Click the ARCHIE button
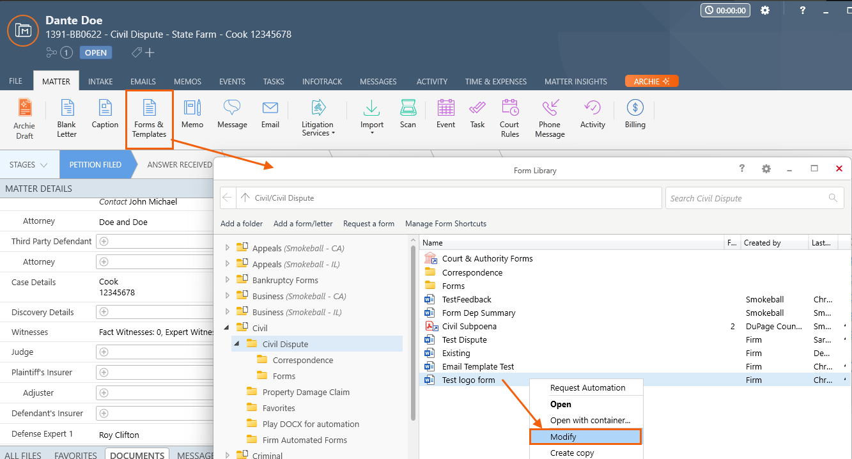The image size is (852, 459). point(651,81)
